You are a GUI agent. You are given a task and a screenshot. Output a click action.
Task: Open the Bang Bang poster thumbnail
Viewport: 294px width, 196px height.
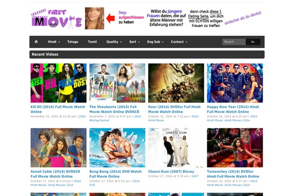(117, 147)
